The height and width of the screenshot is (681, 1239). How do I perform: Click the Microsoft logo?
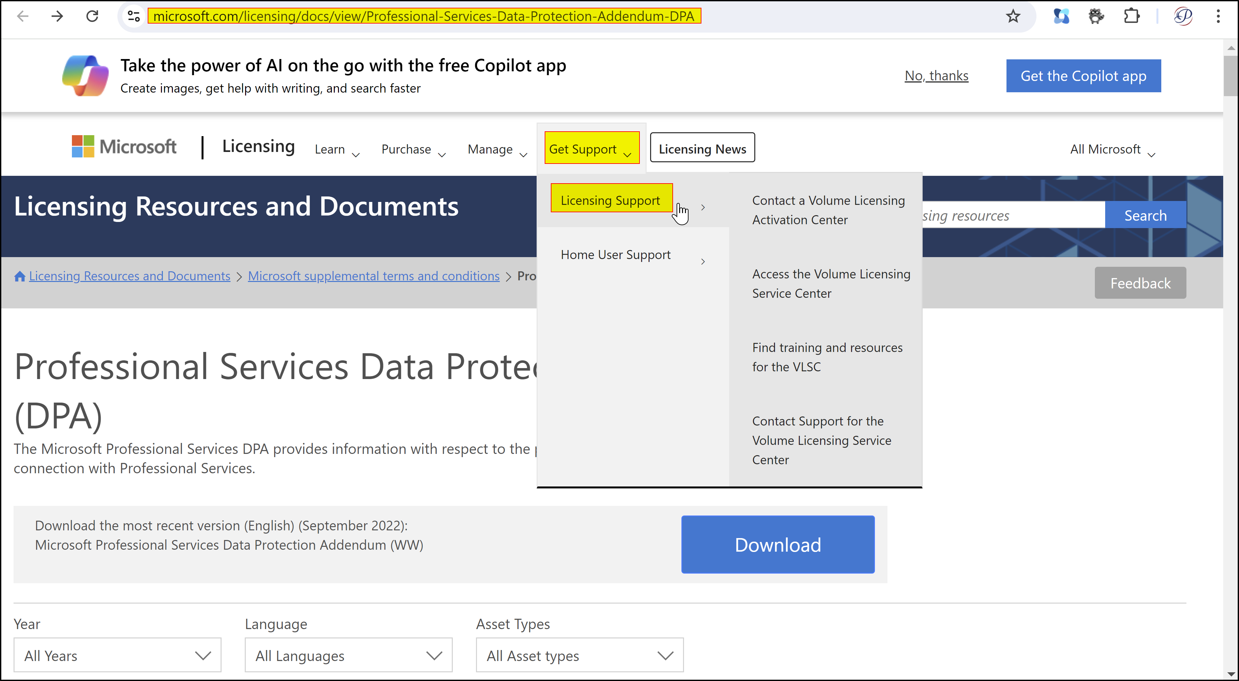point(124,146)
